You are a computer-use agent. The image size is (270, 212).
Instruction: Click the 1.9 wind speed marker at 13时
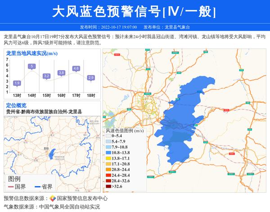tap(17, 83)
